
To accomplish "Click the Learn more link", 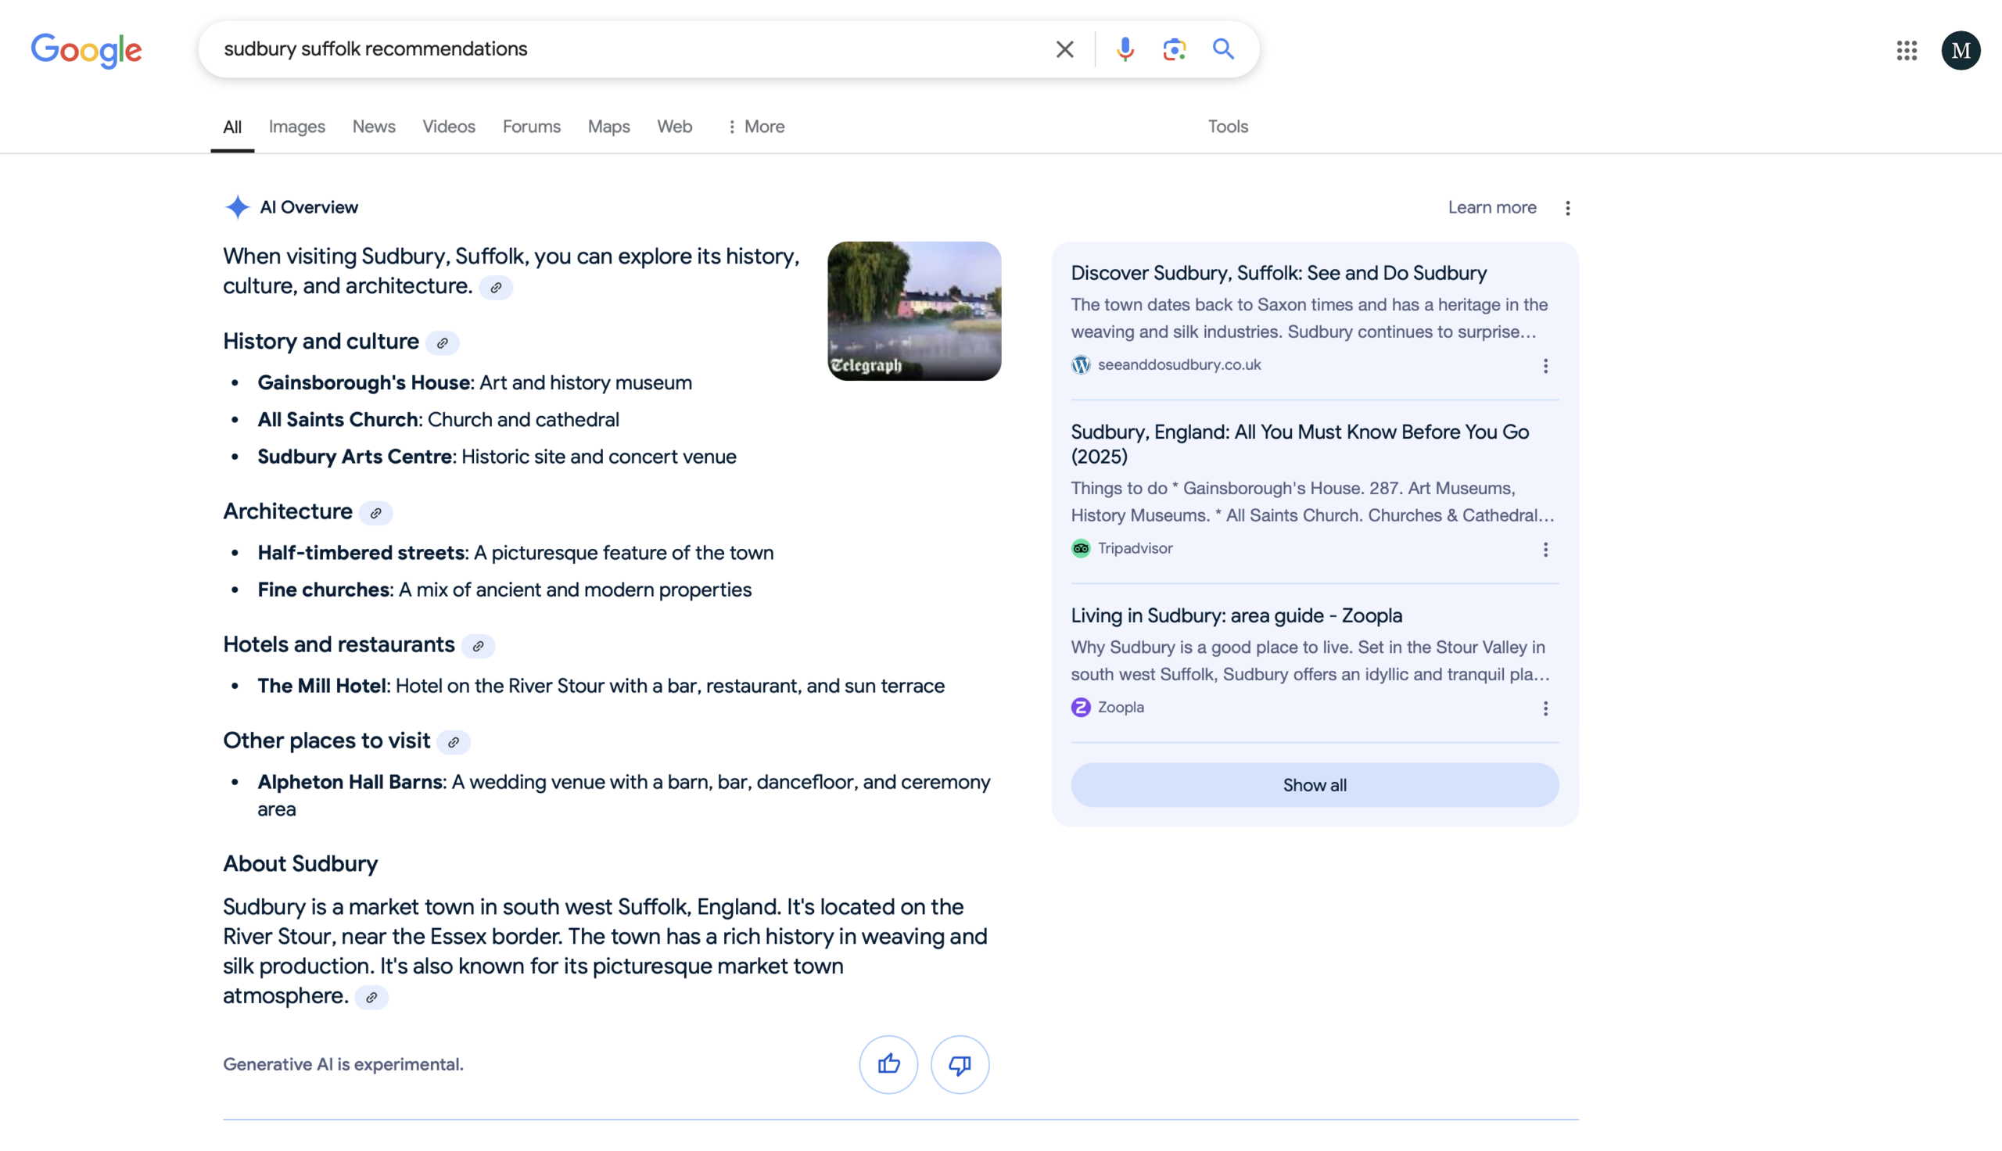I will pyautogui.click(x=1491, y=207).
